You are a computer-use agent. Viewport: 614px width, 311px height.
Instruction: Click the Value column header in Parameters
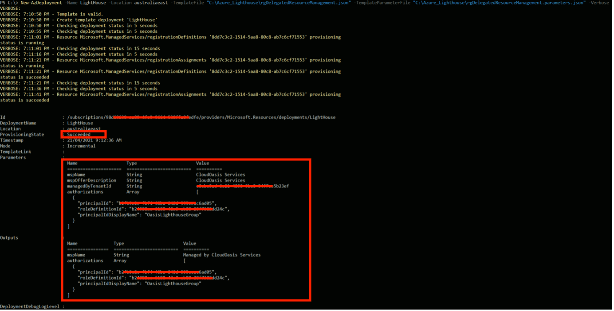pyautogui.click(x=202, y=163)
